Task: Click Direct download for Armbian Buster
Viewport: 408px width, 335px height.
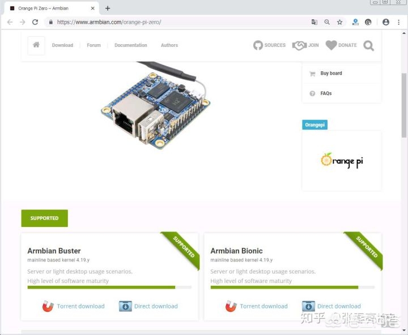Action: point(156,306)
